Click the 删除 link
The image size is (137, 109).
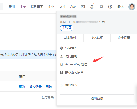tap(49, 87)
